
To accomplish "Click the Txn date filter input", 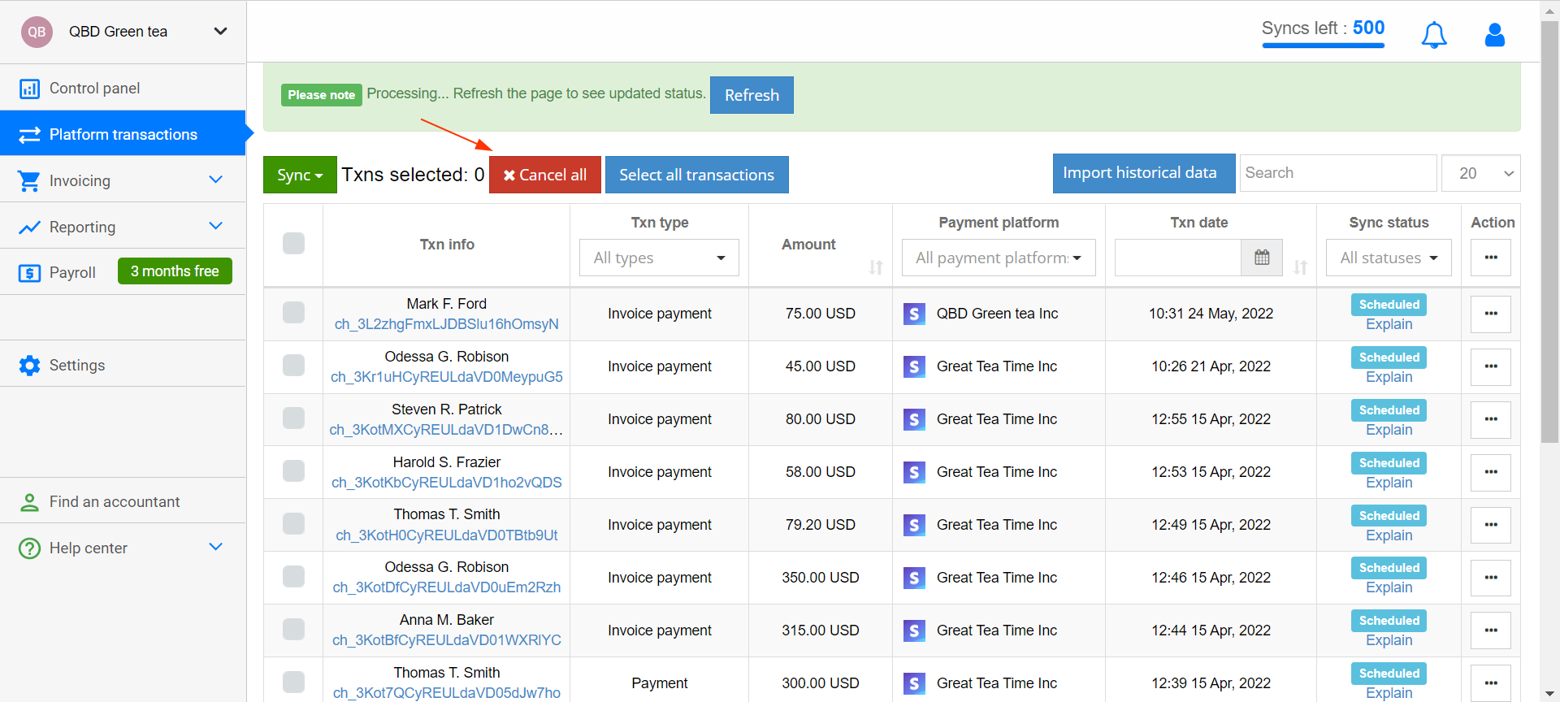I will point(1178,258).
